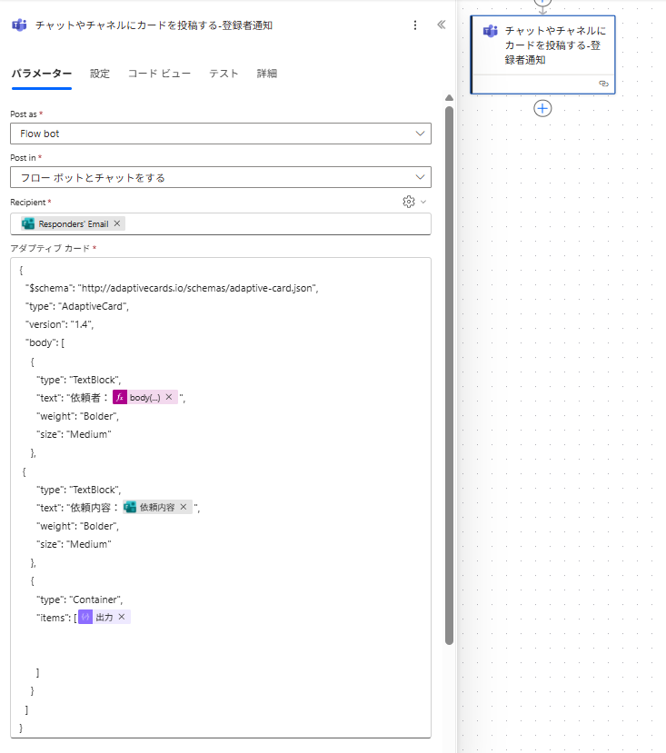Collapse the action details panel
666x753 pixels.
tap(442, 25)
